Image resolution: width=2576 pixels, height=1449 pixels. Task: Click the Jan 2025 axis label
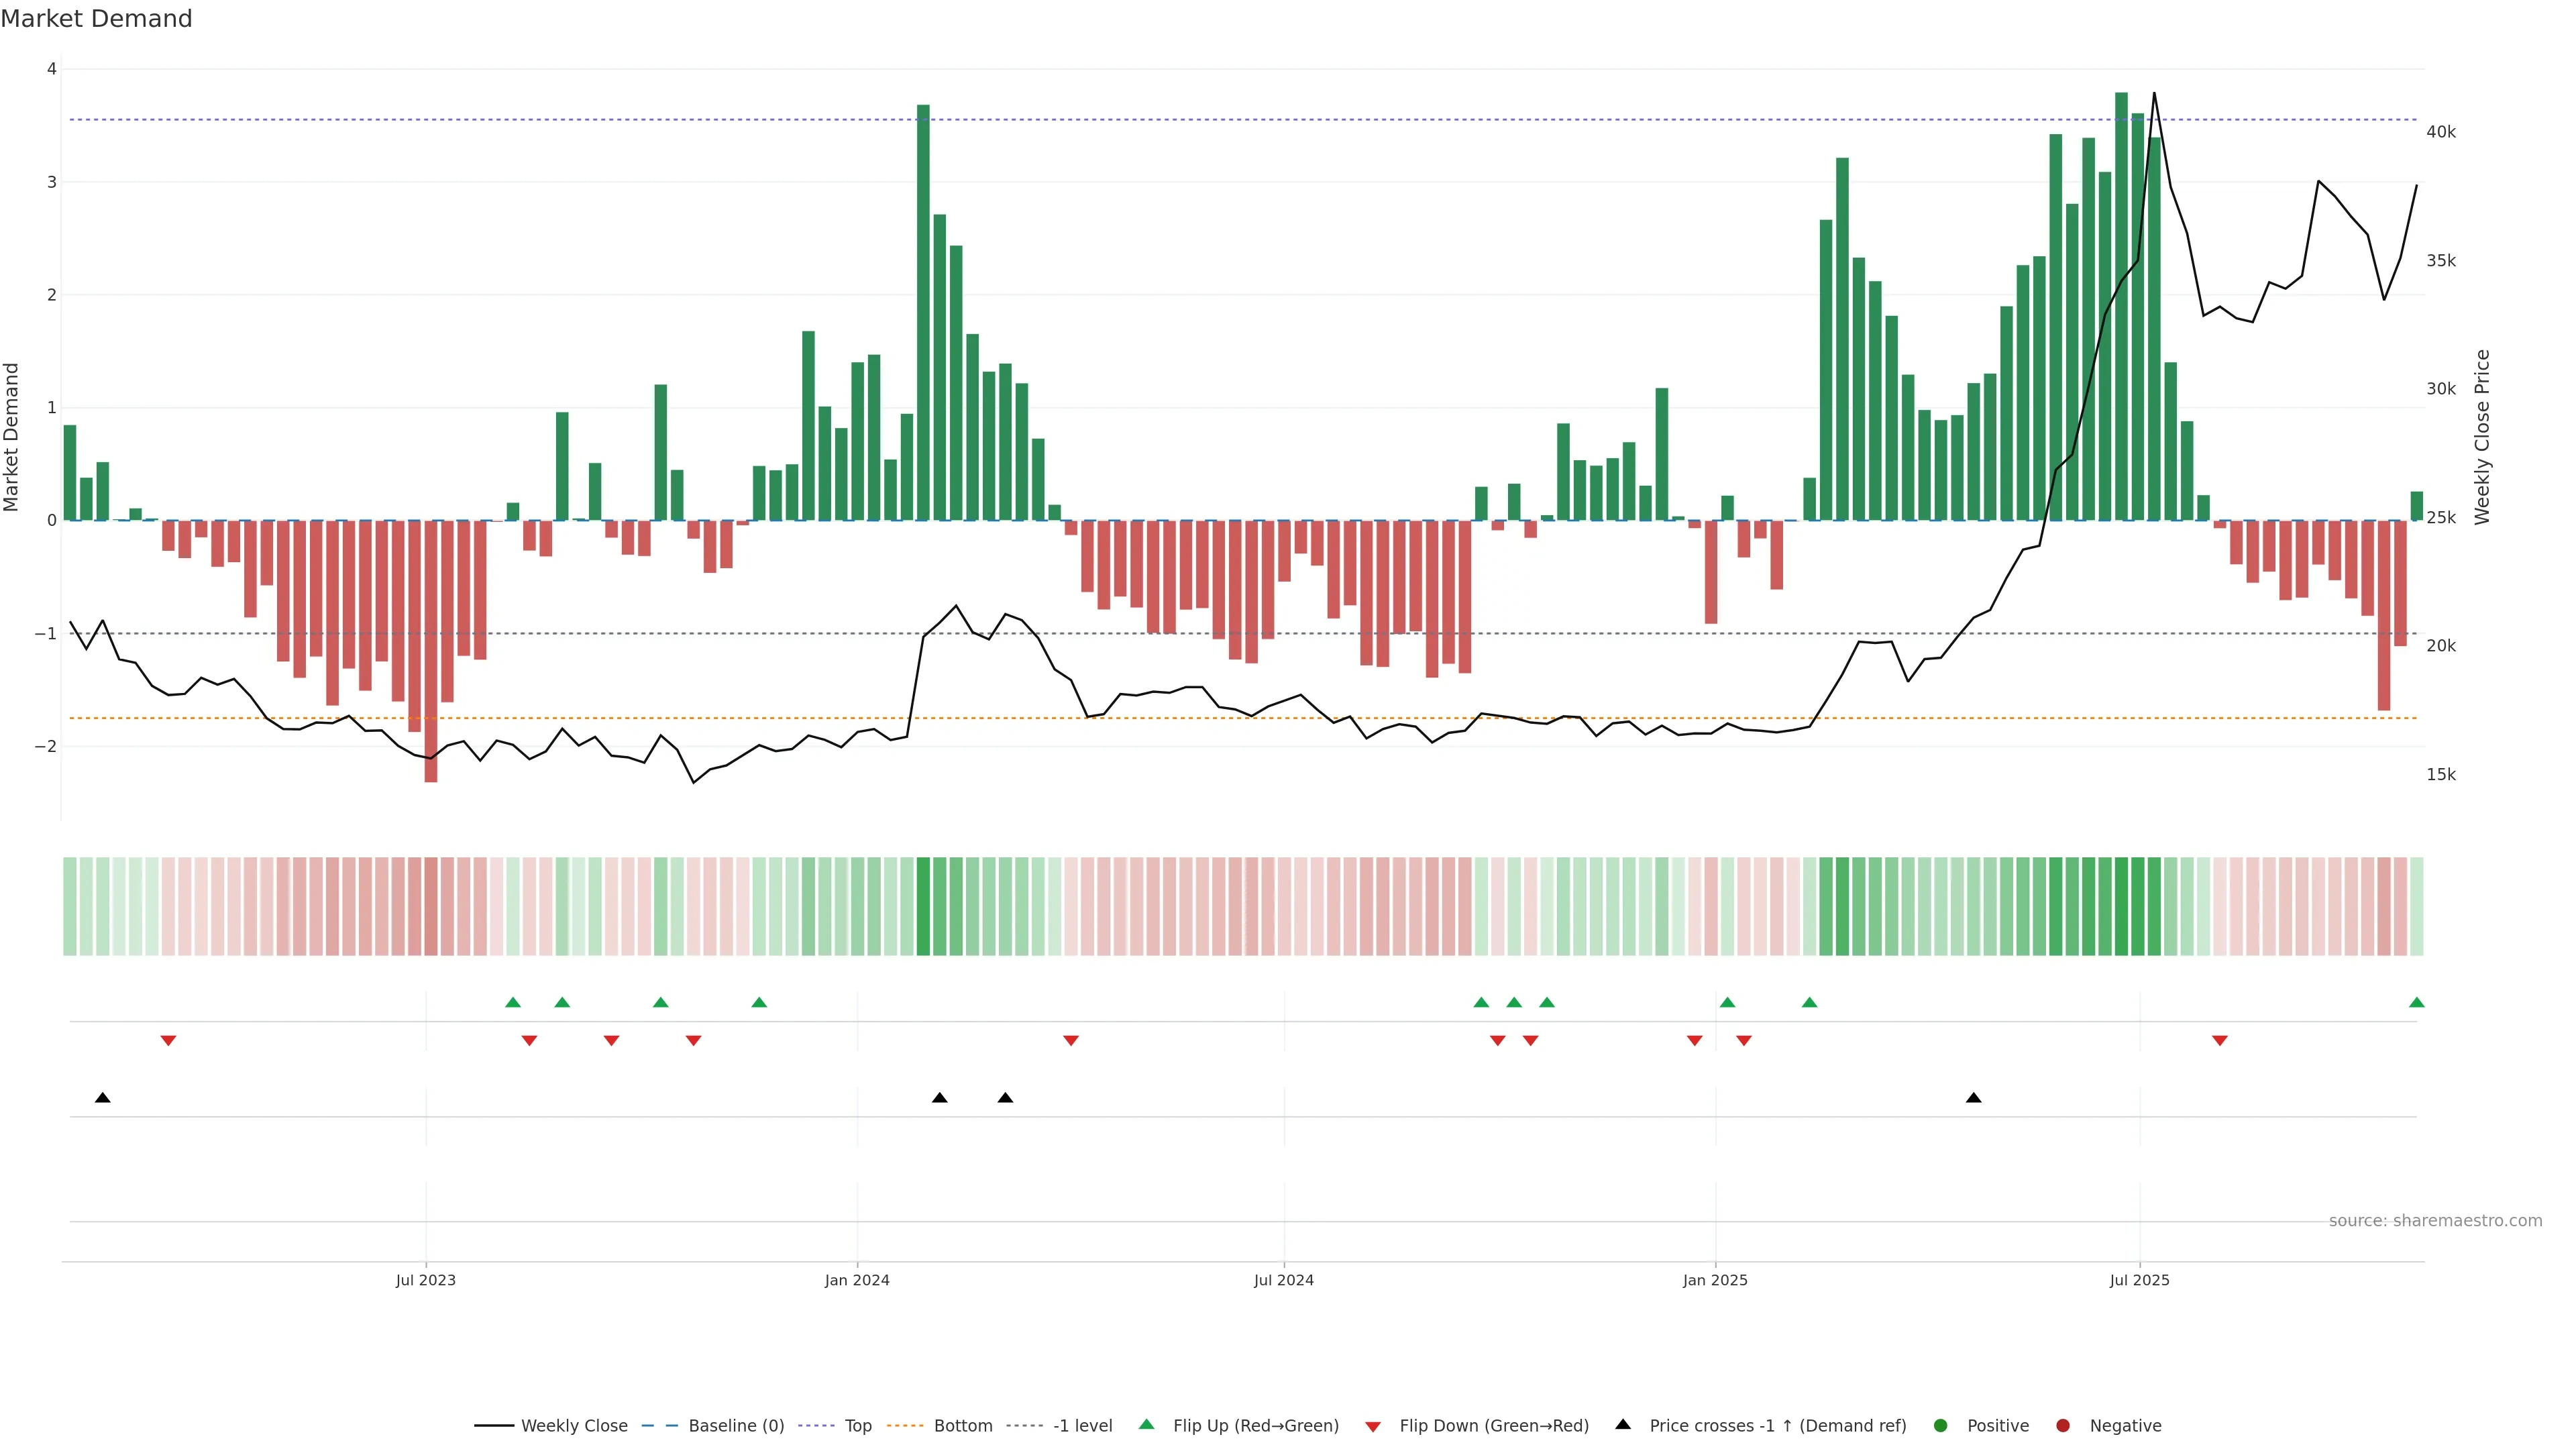coord(1715,1280)
